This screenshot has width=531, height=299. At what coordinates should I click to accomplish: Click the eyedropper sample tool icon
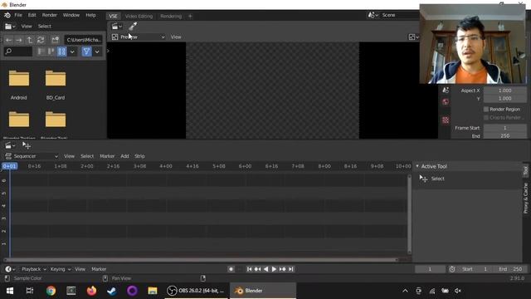pyautogui.click(x=133, y=26)
